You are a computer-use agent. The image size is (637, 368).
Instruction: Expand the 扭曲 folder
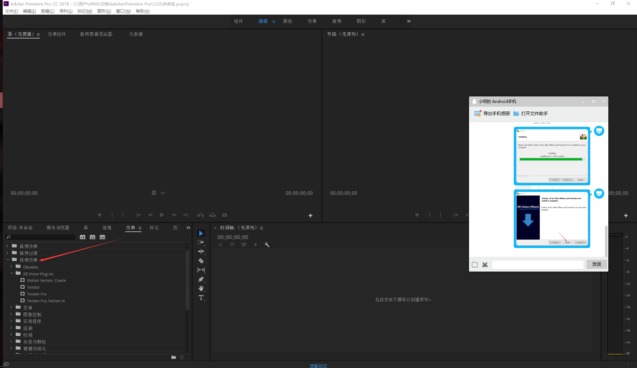11,328
